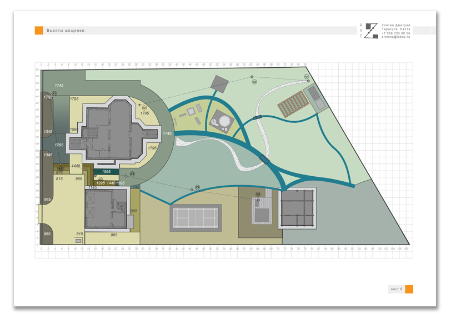
Task: Select the K5 circle marker
Action: (258, 194)
